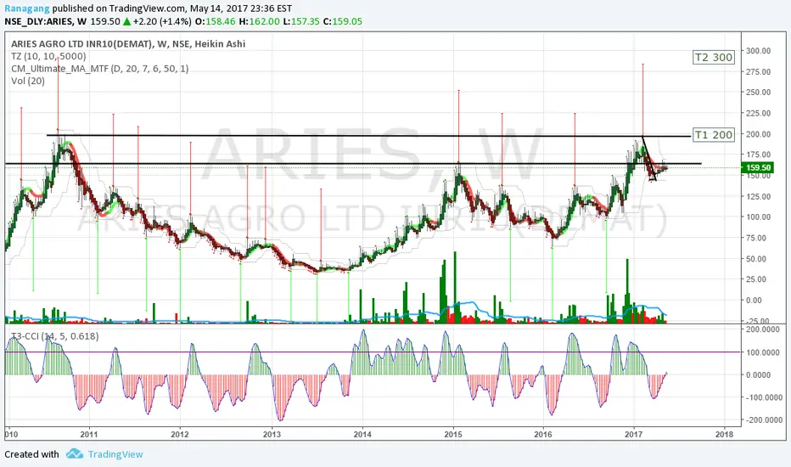Screen dimensions: 791x467
Task: Click the 125.00 price axis label
Action: [x=758, y=196]
